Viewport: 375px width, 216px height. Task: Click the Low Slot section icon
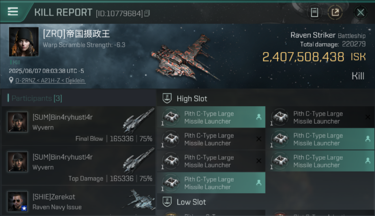click(167, 202)
